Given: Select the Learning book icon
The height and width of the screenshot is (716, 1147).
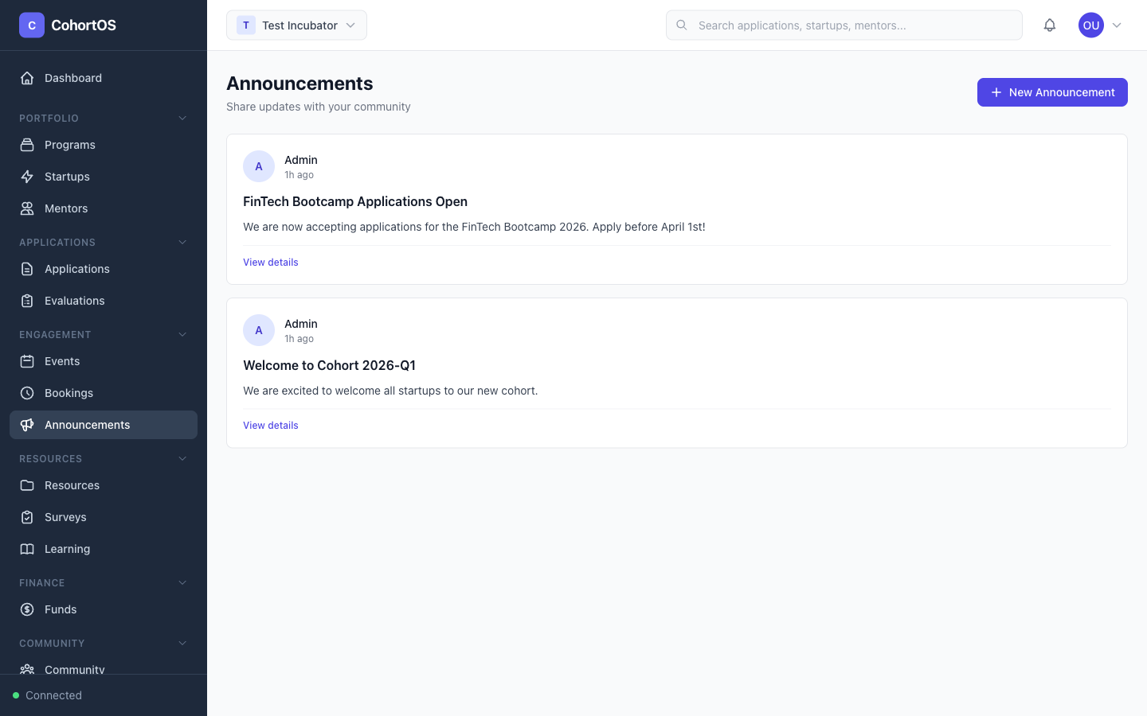Looking at the screenshot, I should pyautogui.click(x=26, y=548).
